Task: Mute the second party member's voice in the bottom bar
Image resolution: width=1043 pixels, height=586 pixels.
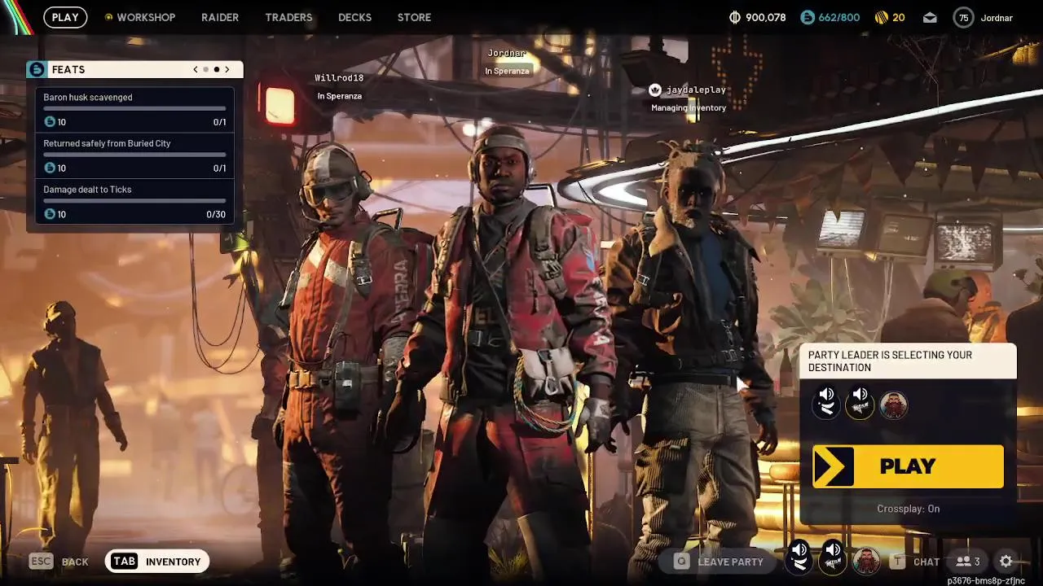Action: (x=833, y=558)
